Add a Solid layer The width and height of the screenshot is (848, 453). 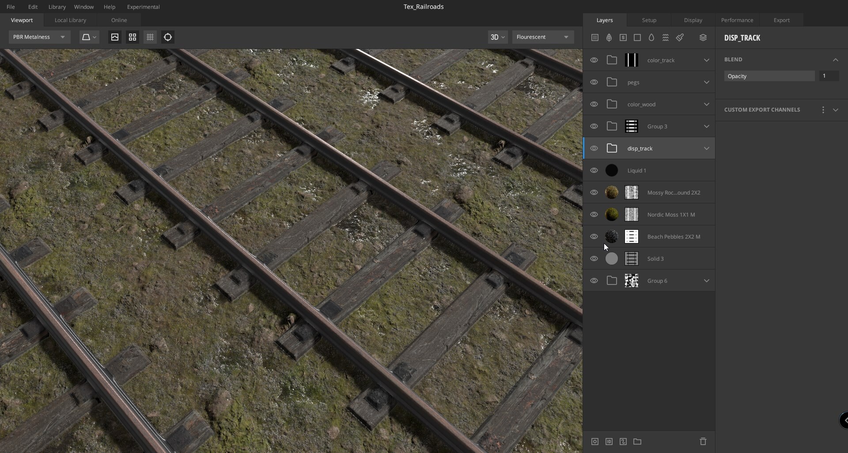637,37
